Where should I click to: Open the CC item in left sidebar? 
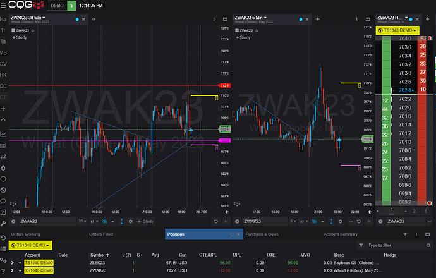coord(4,86)
